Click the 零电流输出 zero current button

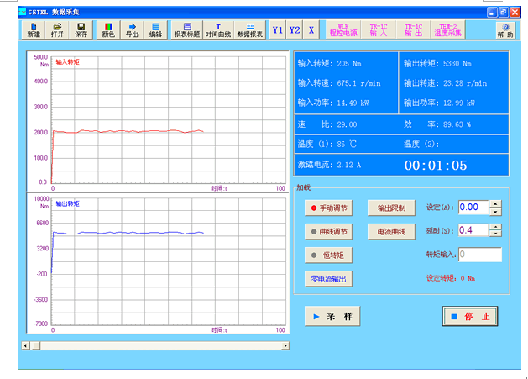coord(328,279)
